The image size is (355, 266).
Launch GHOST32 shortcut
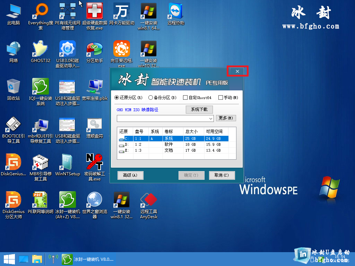[41, 52]
